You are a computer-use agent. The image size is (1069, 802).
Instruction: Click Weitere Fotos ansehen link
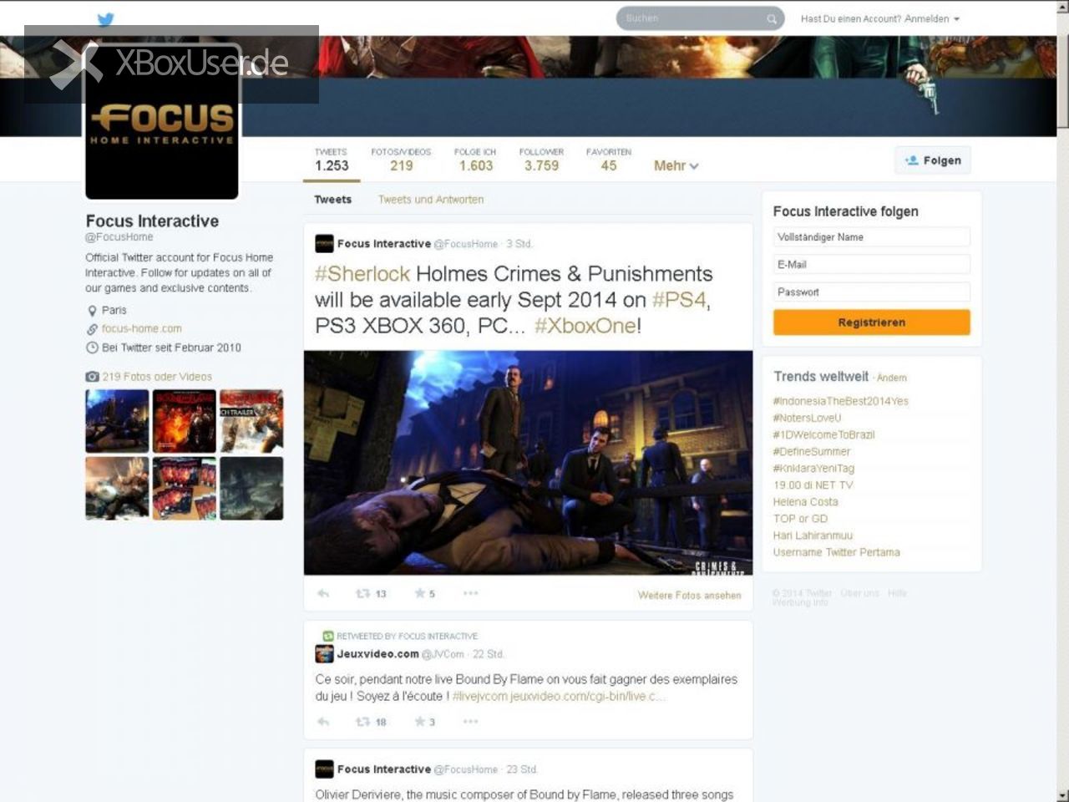[x=689, y=596]
